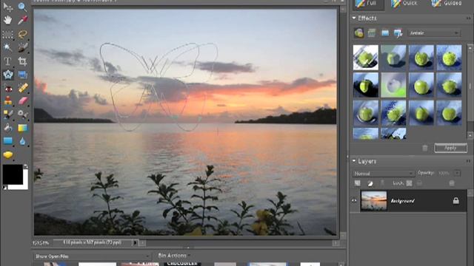Select the Crop tool
The image size is (474, 266).
pyautogui.click(x=22, y=61)
